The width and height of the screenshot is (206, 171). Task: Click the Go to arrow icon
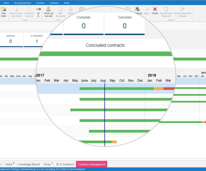(x=38, y=9)
